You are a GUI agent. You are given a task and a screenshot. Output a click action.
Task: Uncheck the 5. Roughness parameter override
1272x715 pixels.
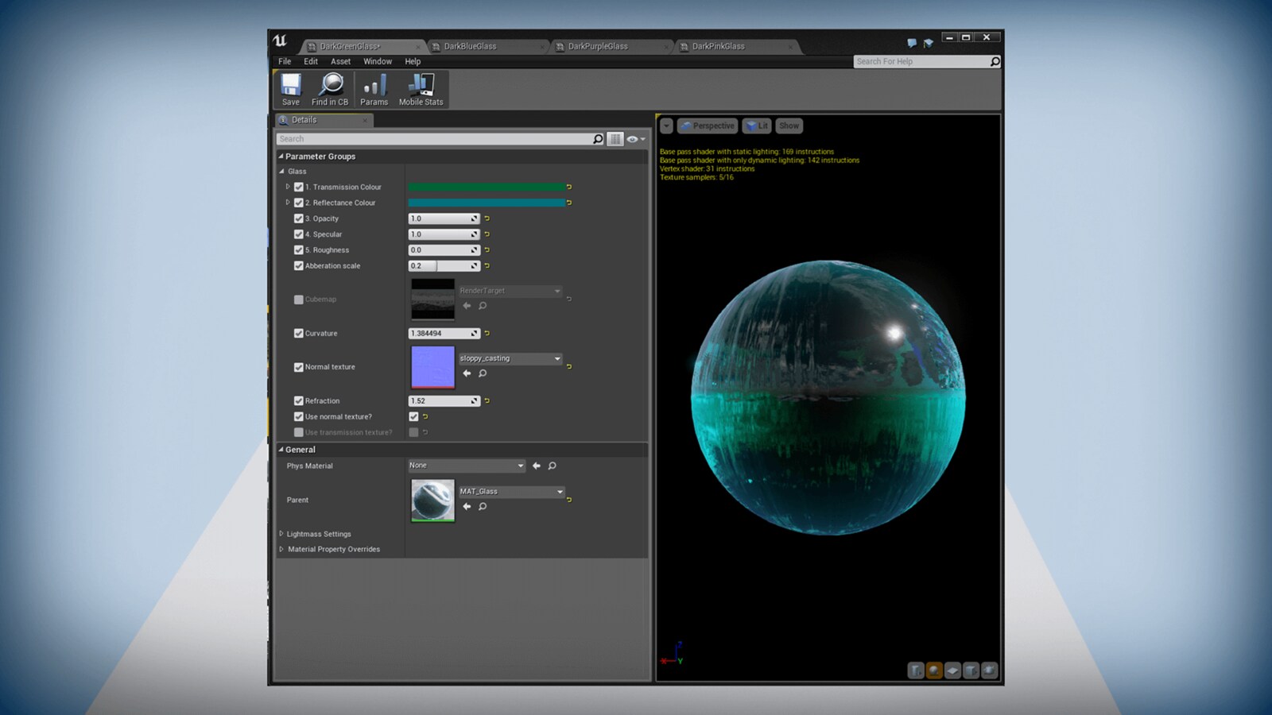299,249
